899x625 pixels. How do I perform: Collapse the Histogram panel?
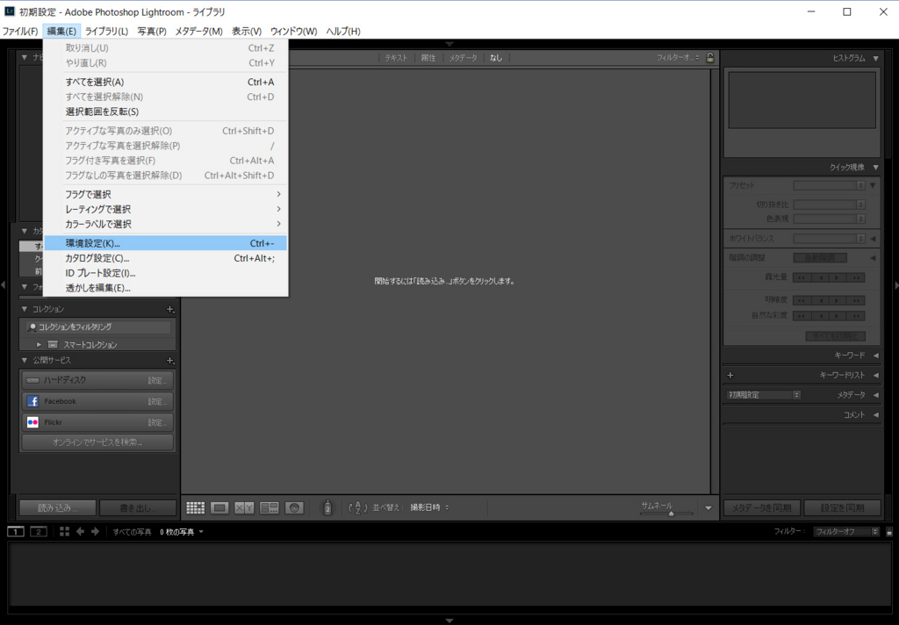[875, 58]
